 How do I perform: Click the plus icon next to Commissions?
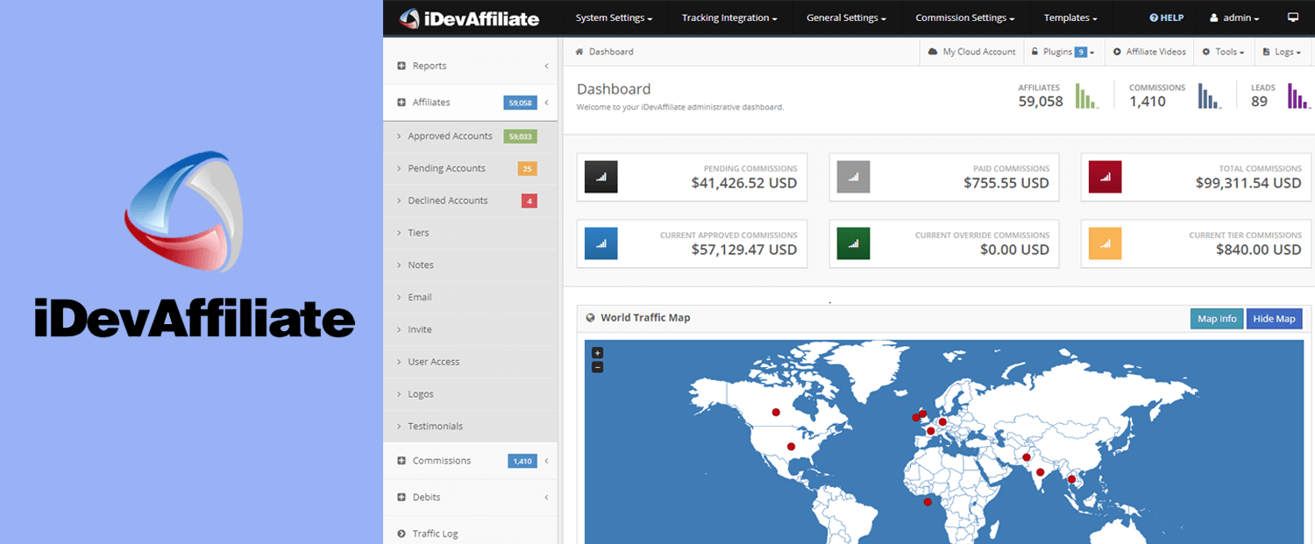click(x=402, y=461)
